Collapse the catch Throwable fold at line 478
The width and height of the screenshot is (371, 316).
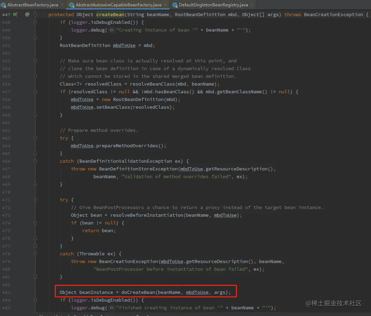(35, 254)
